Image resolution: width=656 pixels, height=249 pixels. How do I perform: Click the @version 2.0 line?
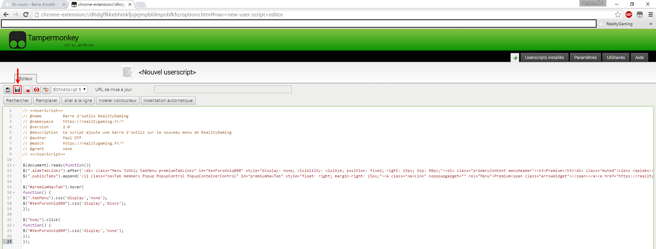point(46,127)
